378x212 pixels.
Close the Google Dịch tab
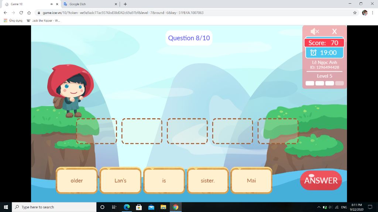click(x=116, y=4)
